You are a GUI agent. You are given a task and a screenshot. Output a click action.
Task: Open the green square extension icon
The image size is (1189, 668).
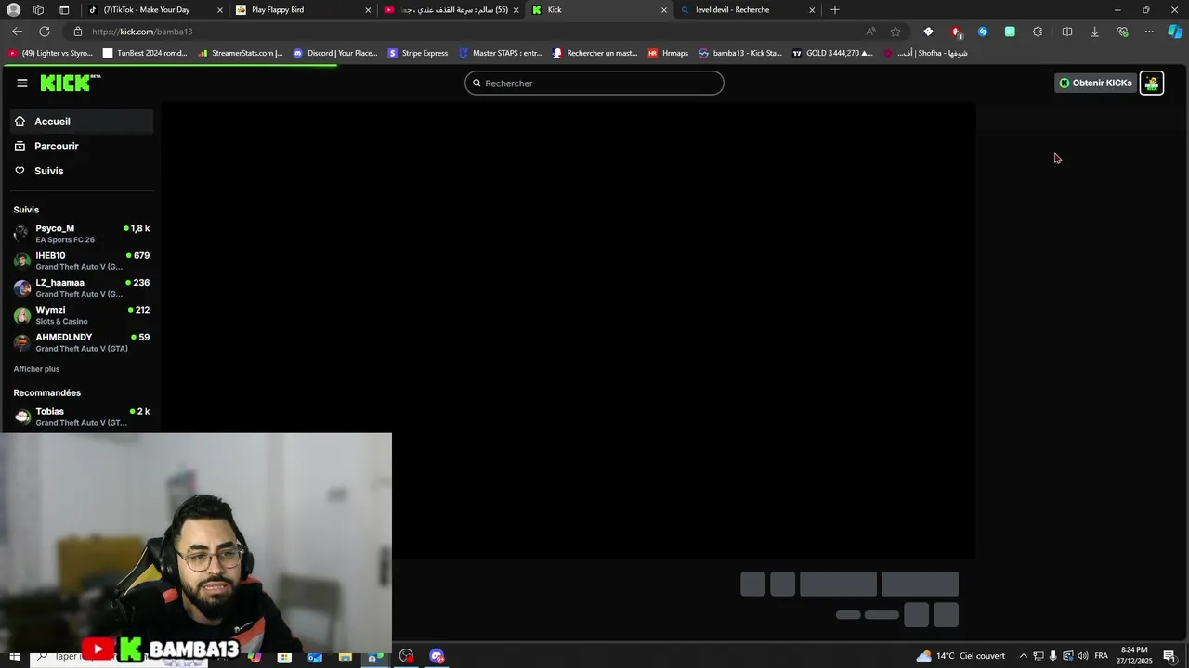[x=1010, y=32]
